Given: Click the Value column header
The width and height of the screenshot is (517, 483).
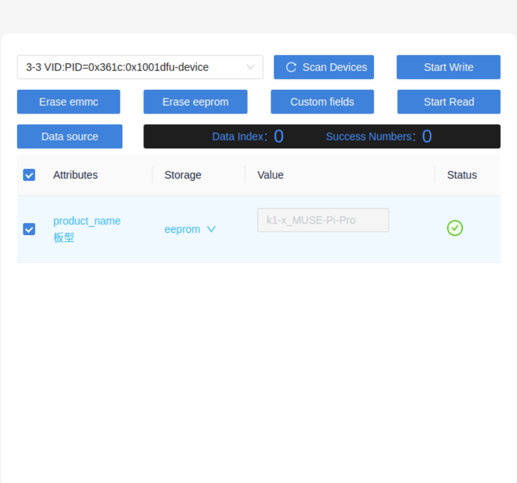Looking at the screenshot, I should [271, 175].
